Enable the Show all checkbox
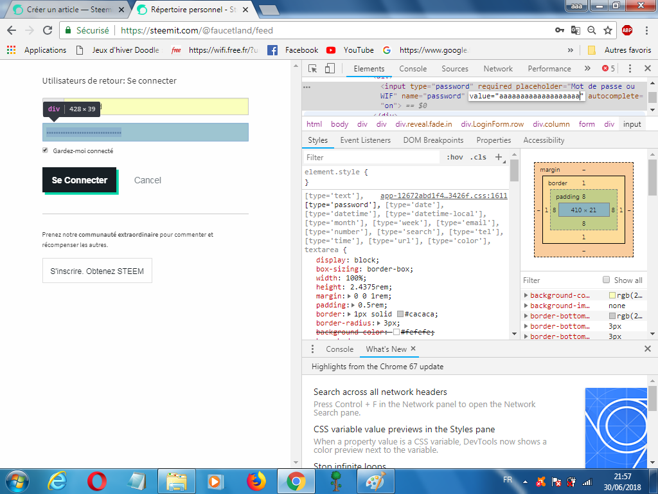Viewport: 658px width, 494px height. tap(606, 280)
